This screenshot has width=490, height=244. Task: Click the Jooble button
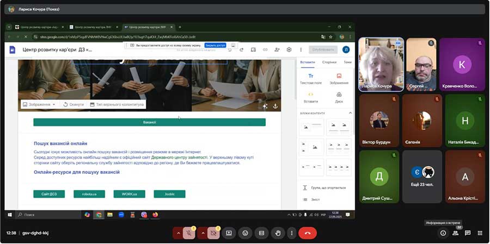click(x=169, y=194)
